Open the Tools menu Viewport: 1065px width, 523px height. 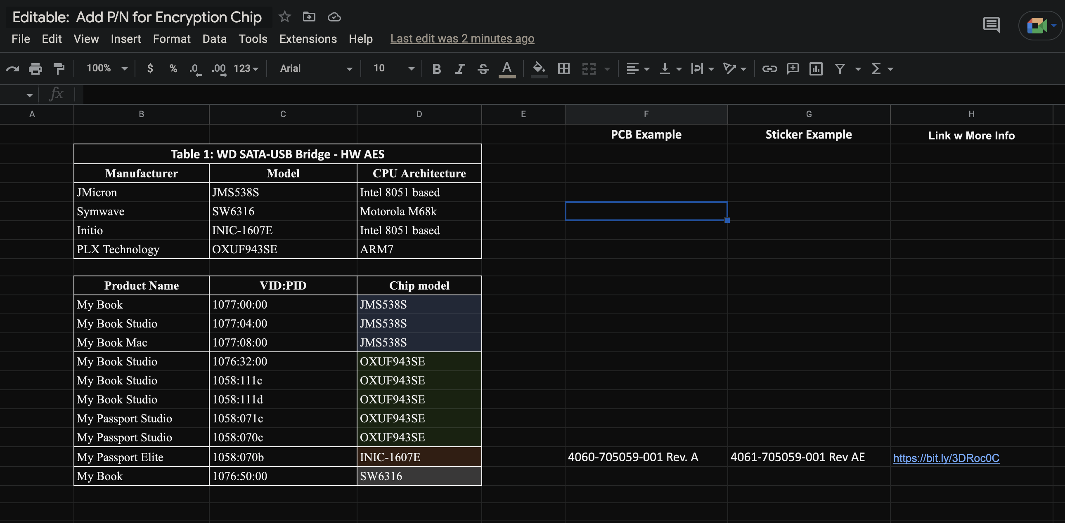coord(253,39)
